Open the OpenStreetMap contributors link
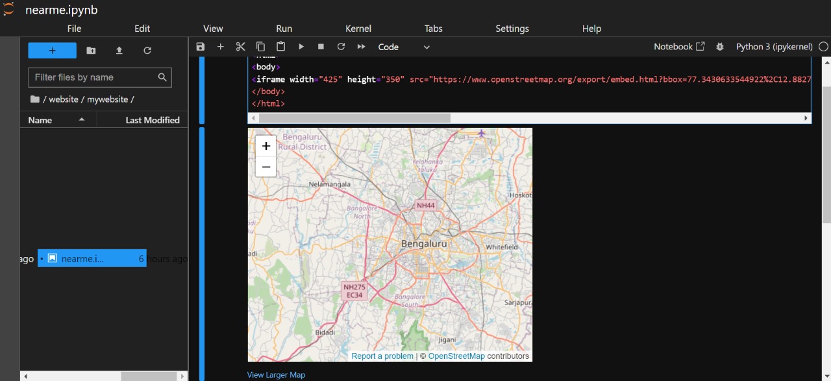The width and height of the screenshot is (831, 381). [456, 356]
